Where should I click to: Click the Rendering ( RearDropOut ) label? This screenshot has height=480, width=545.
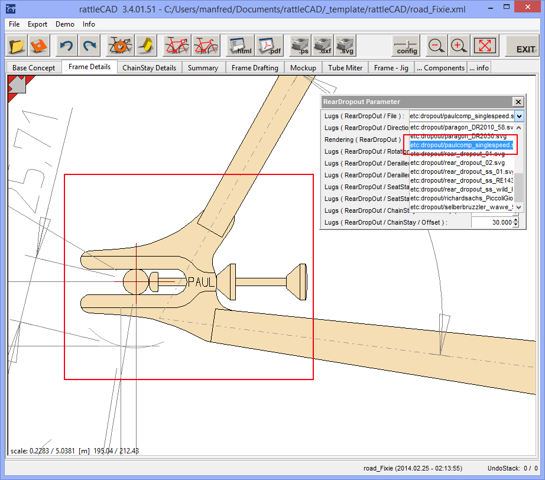click(x=362, y=140)
